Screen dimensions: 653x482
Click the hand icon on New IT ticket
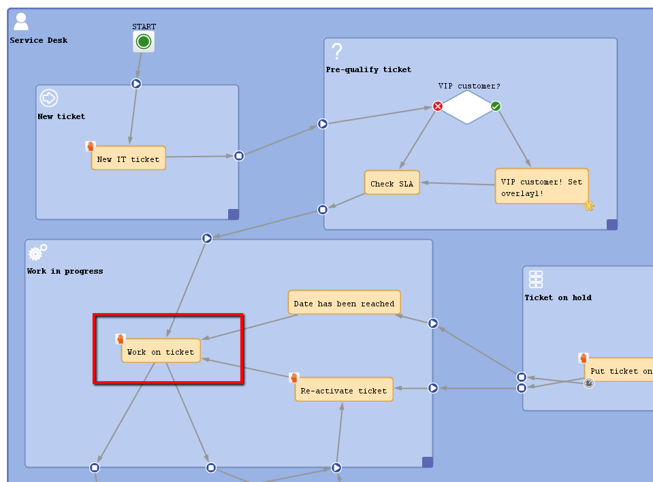point(91,146)
